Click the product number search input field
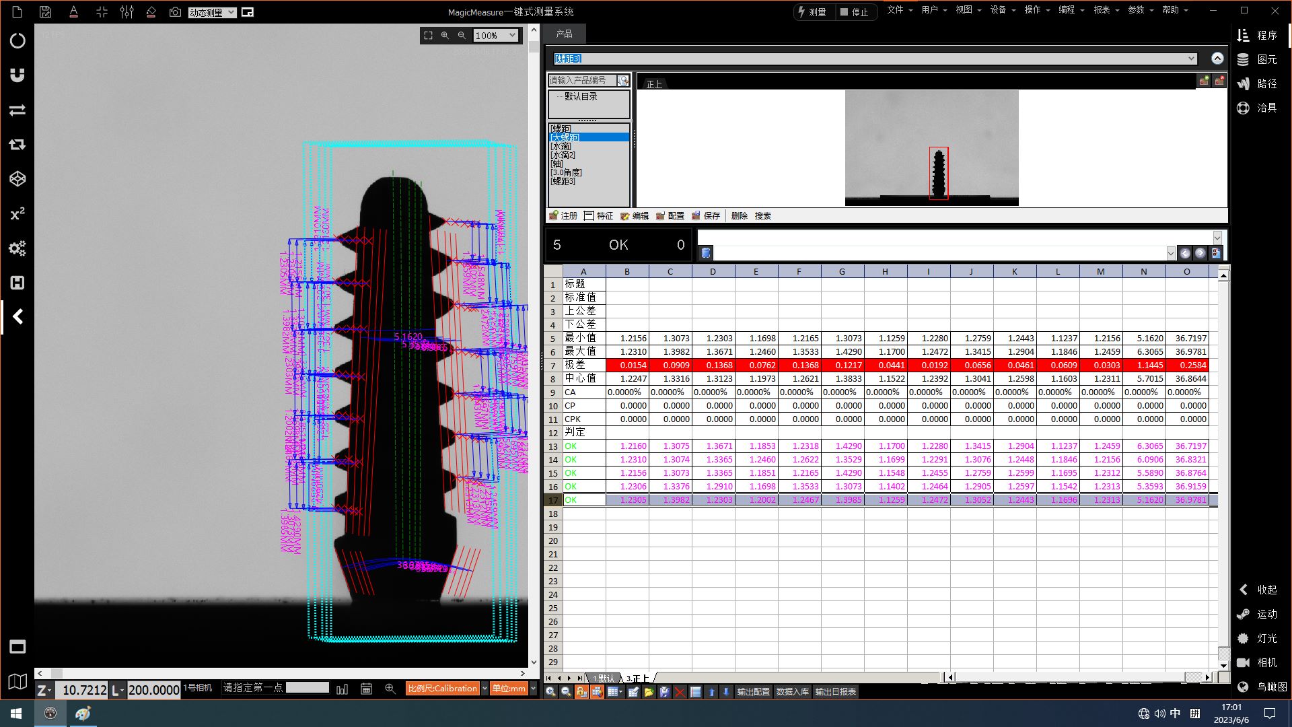The height and width of the screenshot is (727, 1292). tap(583, 80)
